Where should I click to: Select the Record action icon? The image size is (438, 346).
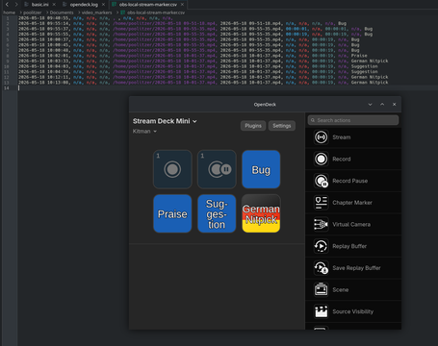(321, 160)
